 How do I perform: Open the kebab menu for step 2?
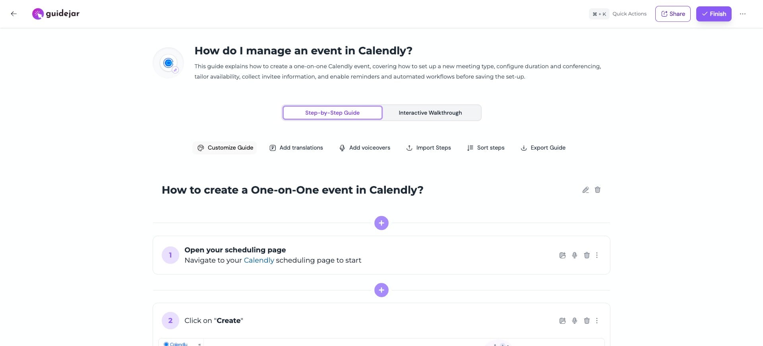coord(596,321)
